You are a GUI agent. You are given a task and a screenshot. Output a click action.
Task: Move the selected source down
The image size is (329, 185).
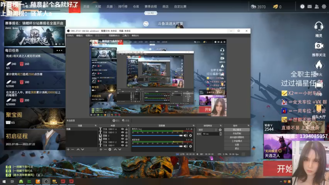click(x=120, y=149)
